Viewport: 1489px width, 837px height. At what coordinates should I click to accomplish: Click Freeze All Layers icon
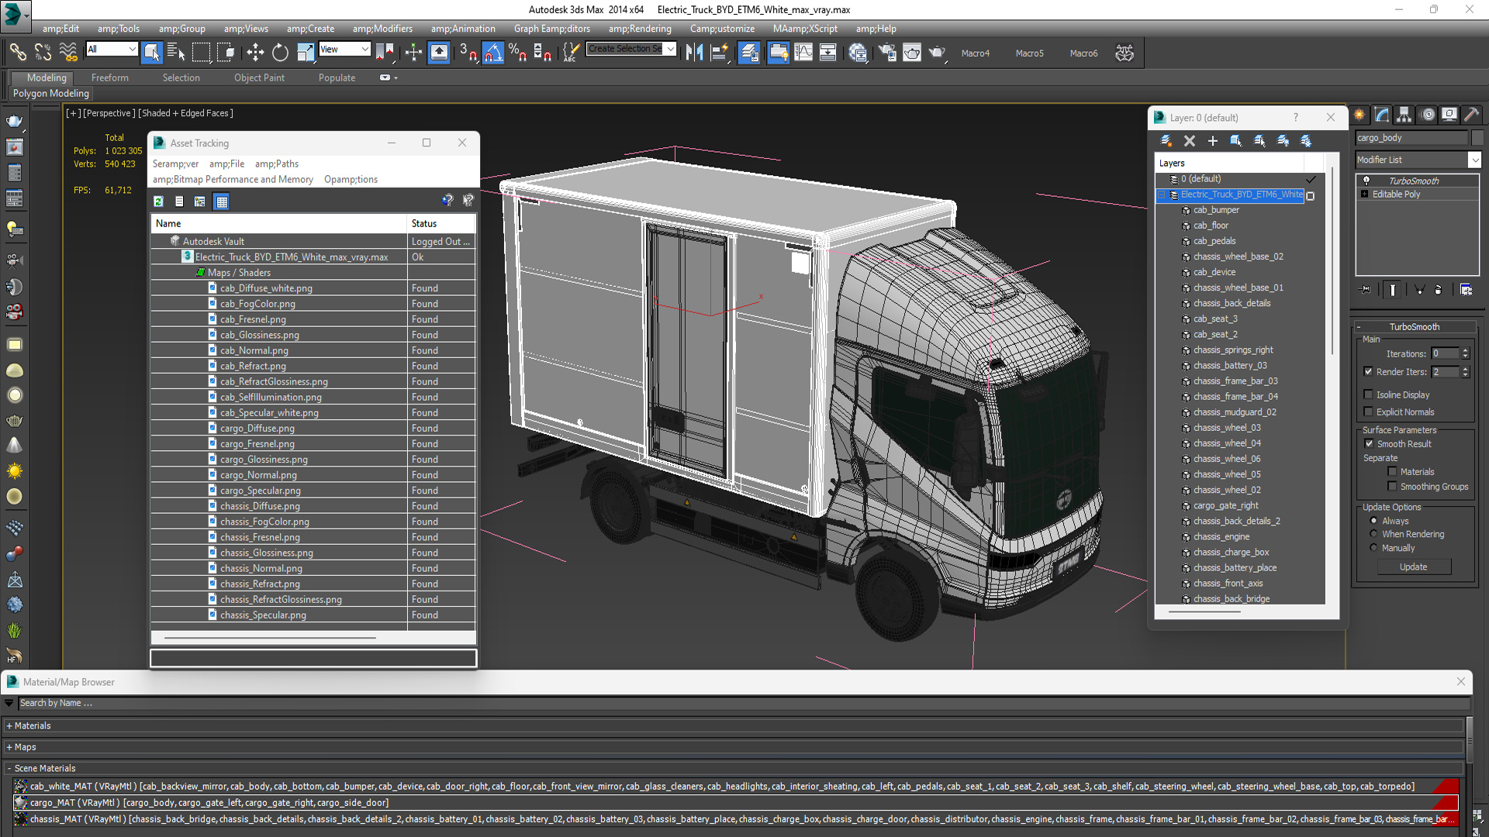coord(1306,140)
